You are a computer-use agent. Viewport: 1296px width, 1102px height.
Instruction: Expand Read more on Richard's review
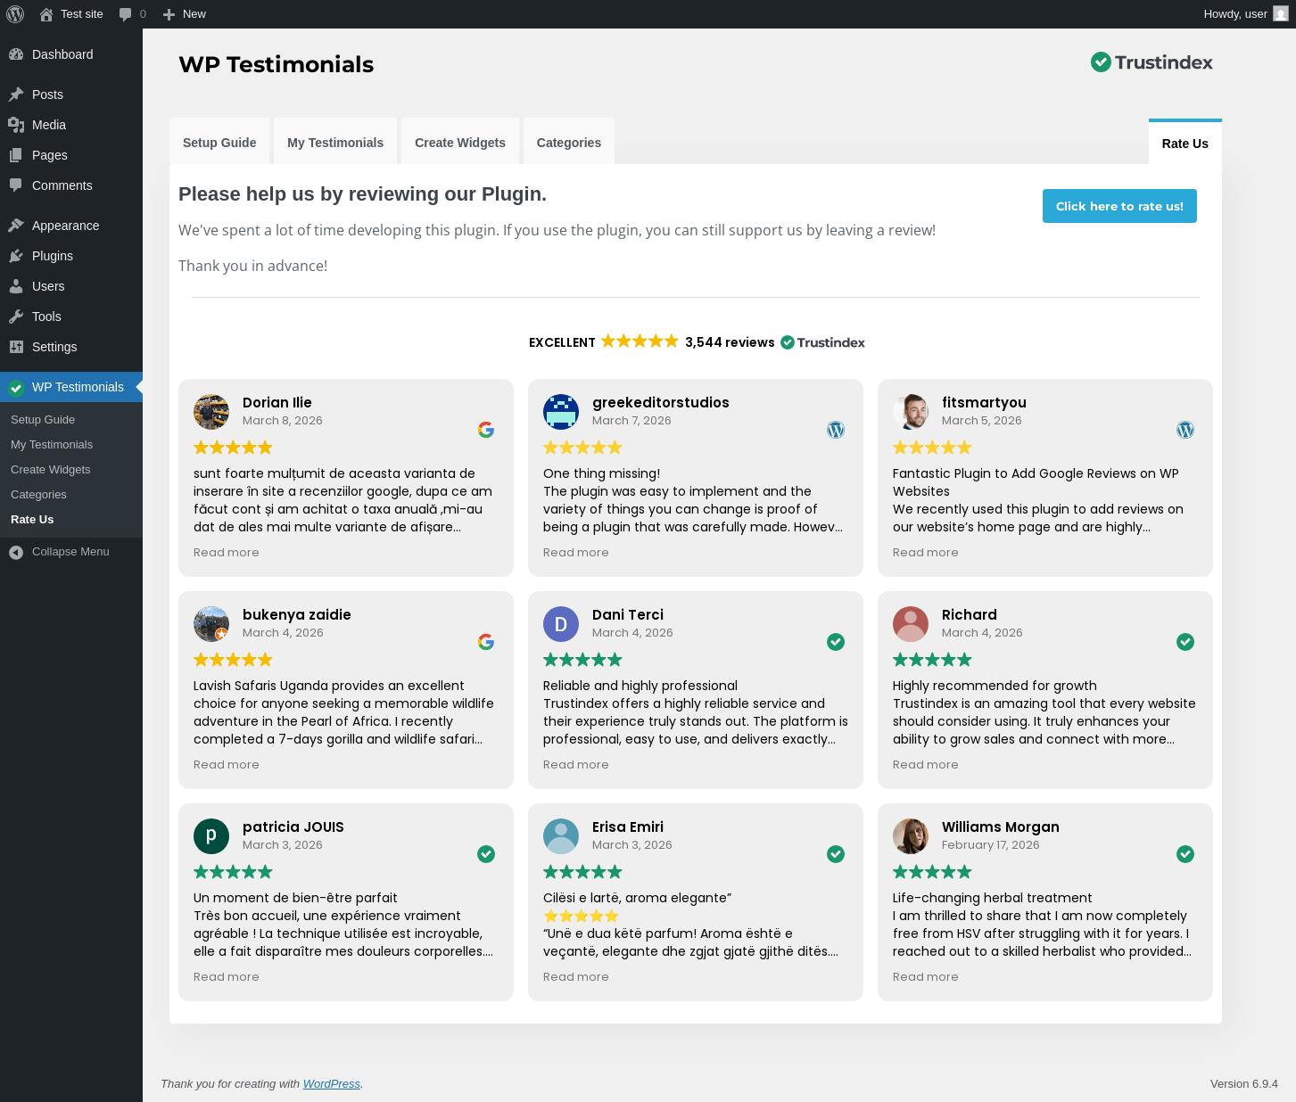(x=926, y=765)
